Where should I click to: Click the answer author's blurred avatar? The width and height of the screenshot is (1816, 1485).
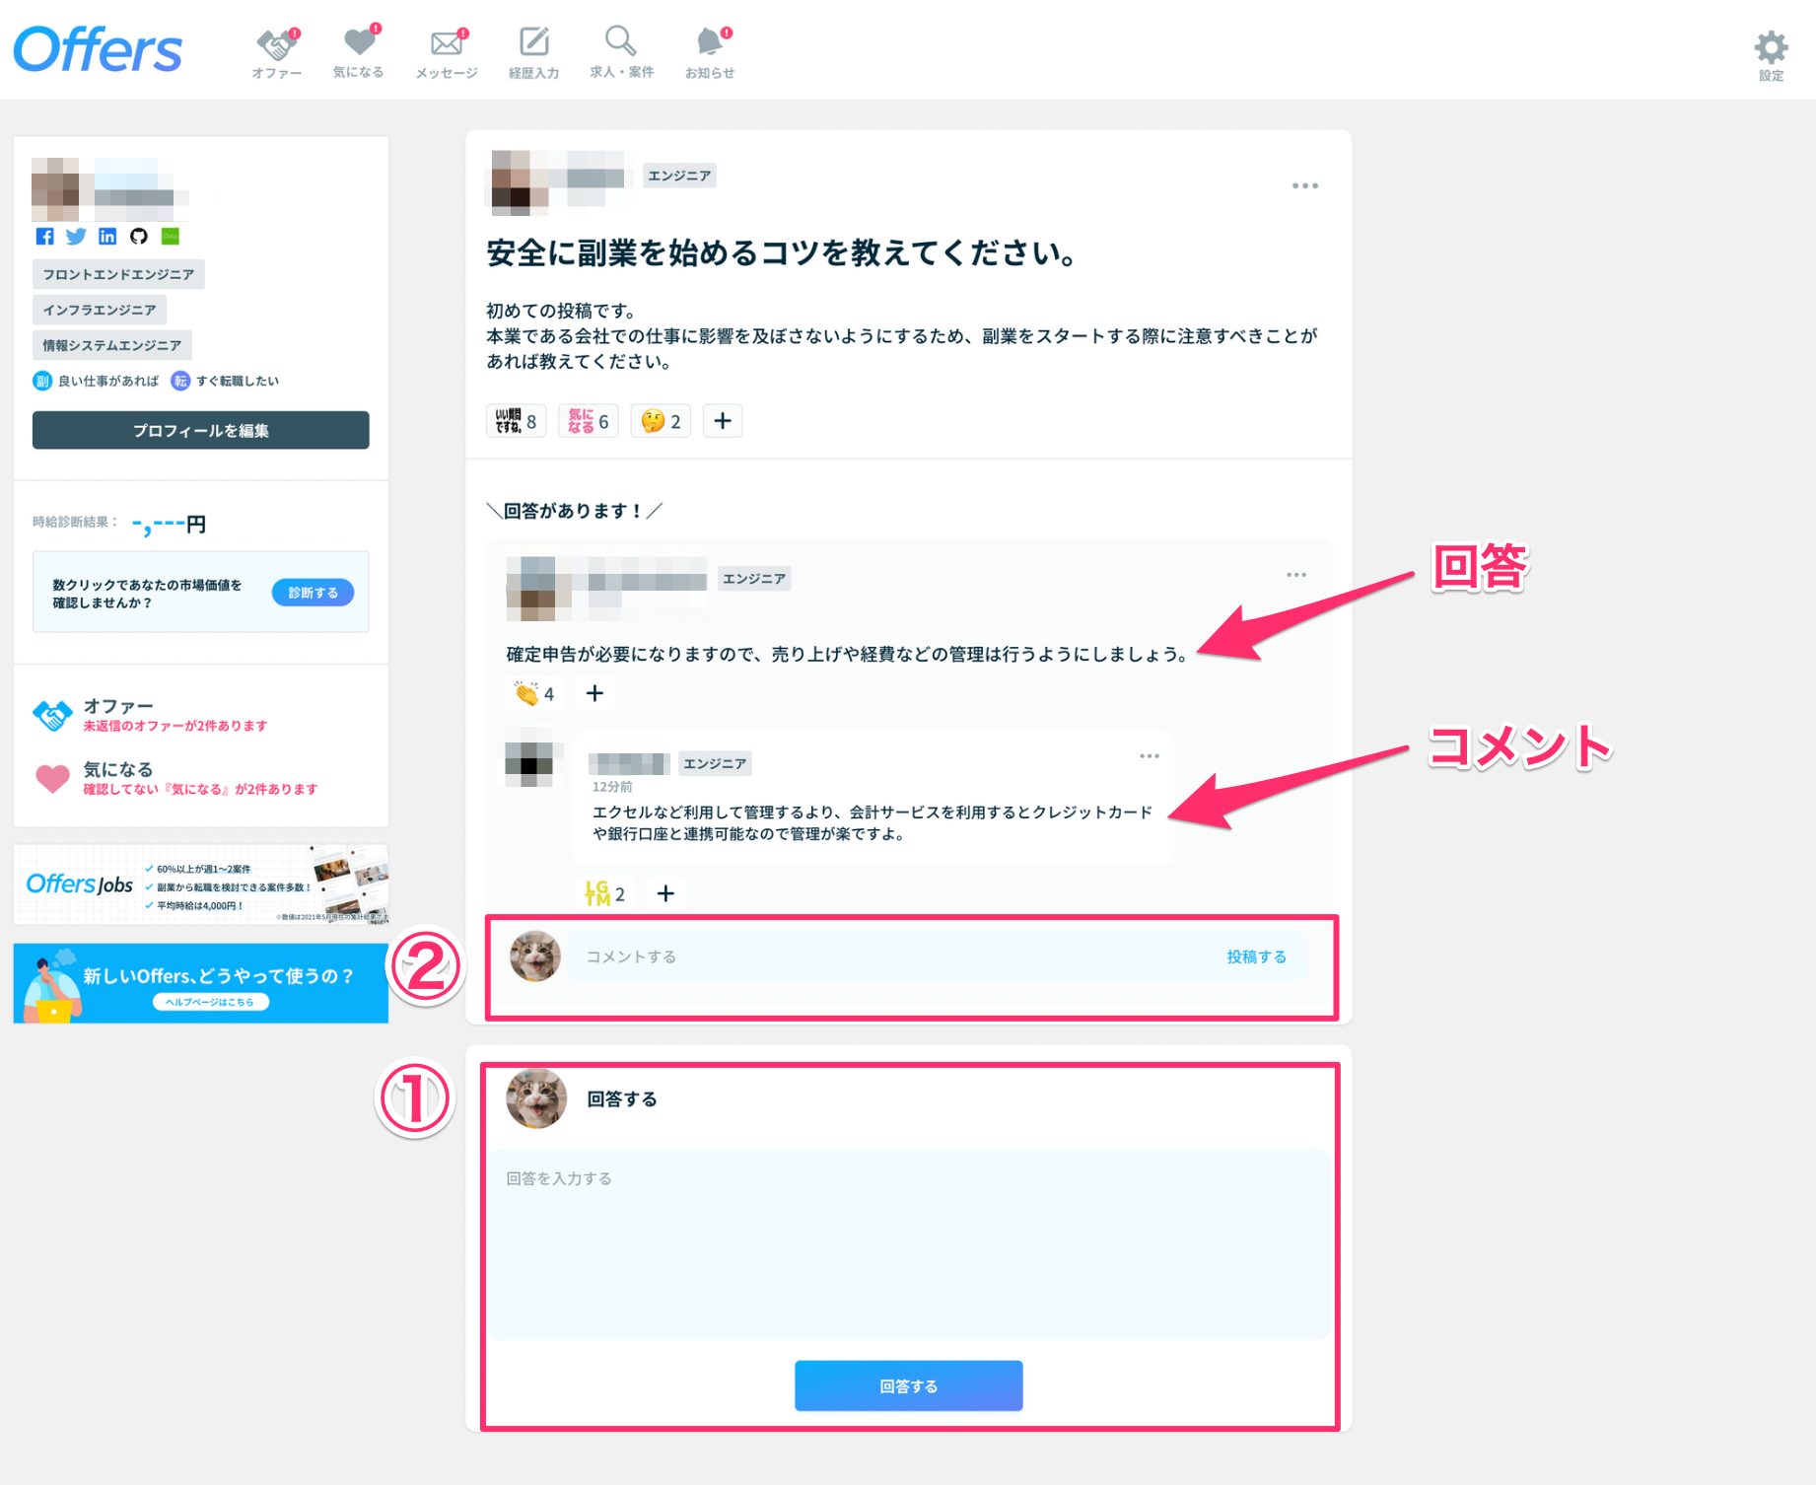(537, 588)
